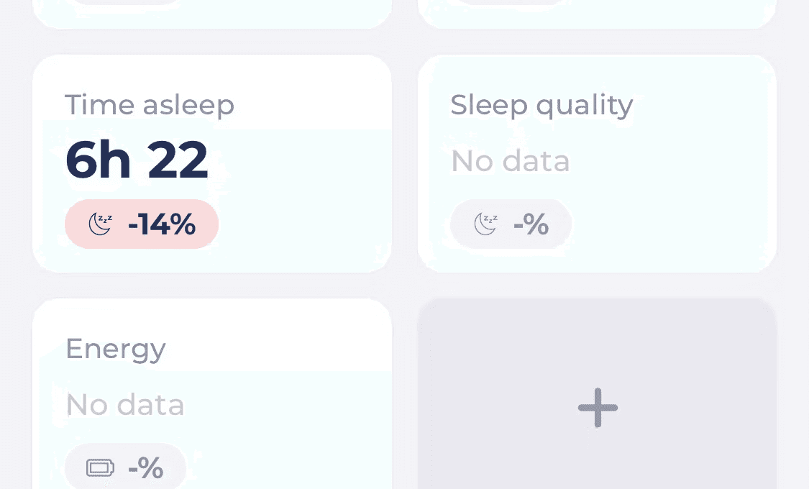809x489 pixels.
Task: Click No data under Energy
Action: click(x=125, y=405)
